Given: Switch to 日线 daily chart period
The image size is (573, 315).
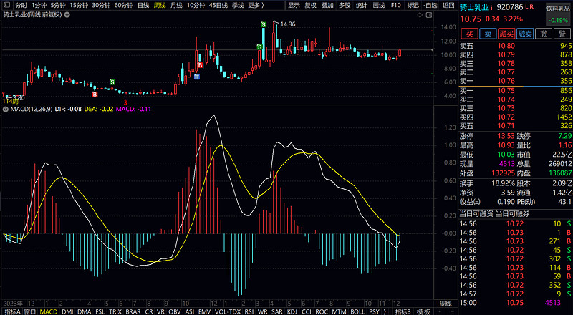Looking at the screenshot, I should coord(143,5).
